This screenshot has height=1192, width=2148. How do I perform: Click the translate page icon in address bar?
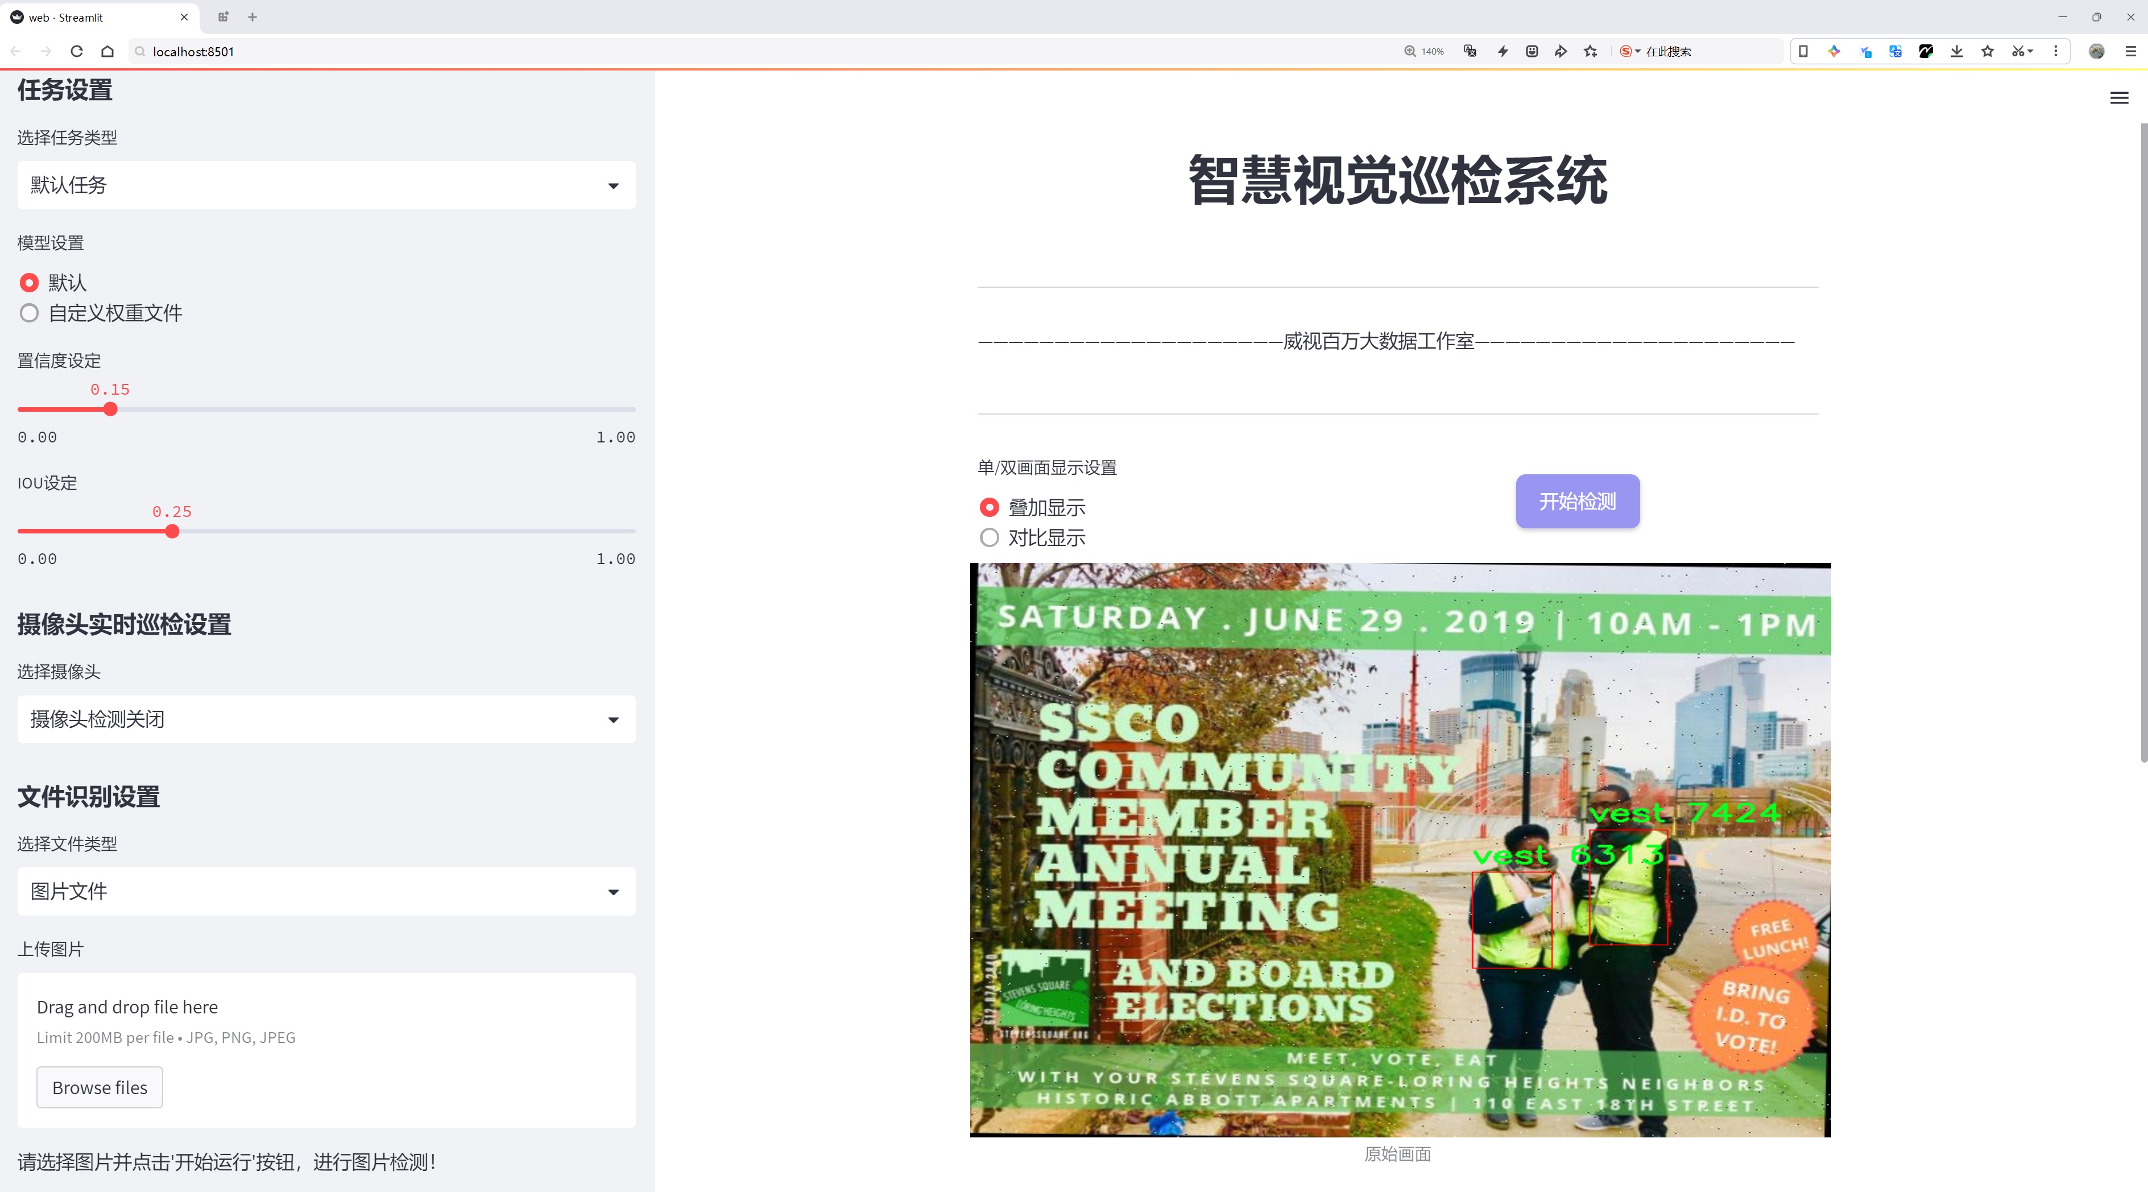click(1470, 52)
